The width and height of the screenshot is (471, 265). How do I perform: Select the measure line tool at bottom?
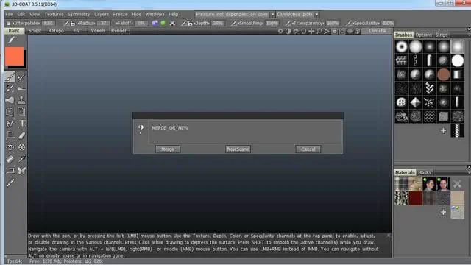[x=10, y=183]
